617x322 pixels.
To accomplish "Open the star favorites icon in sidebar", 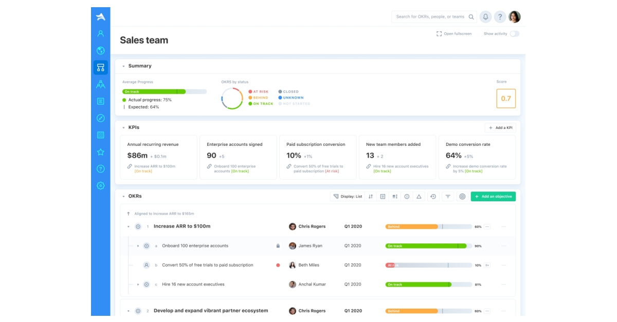I will 101,152.
